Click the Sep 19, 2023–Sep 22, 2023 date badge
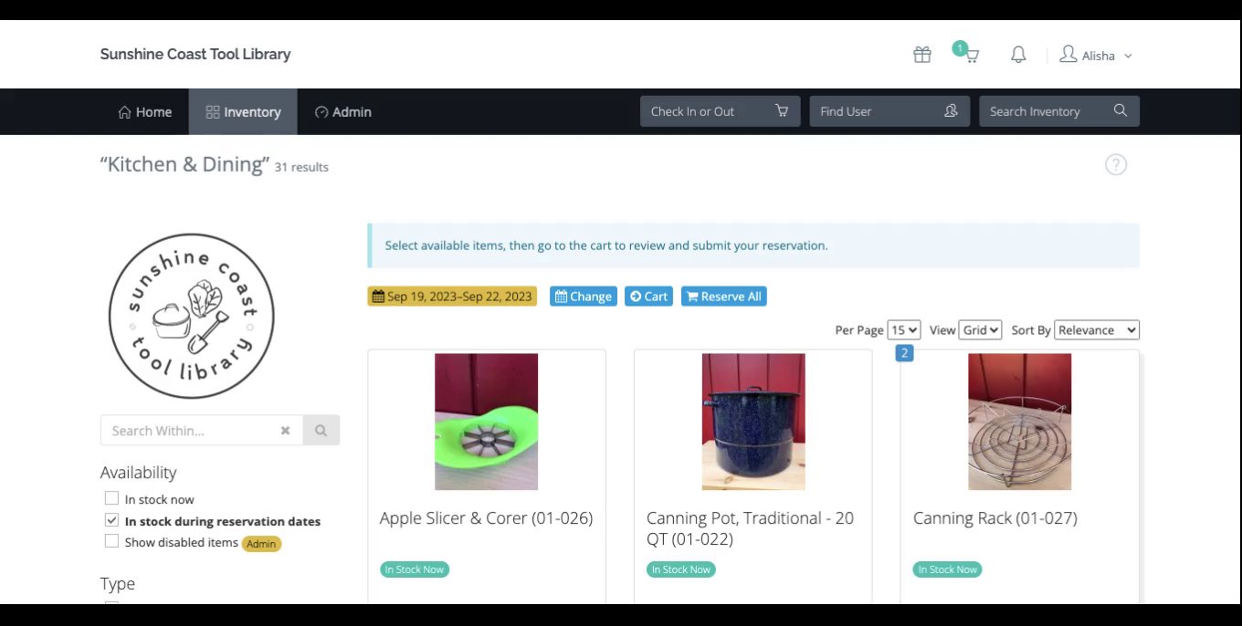Viewport: 1242px width, 626px height. pos(452,297)
